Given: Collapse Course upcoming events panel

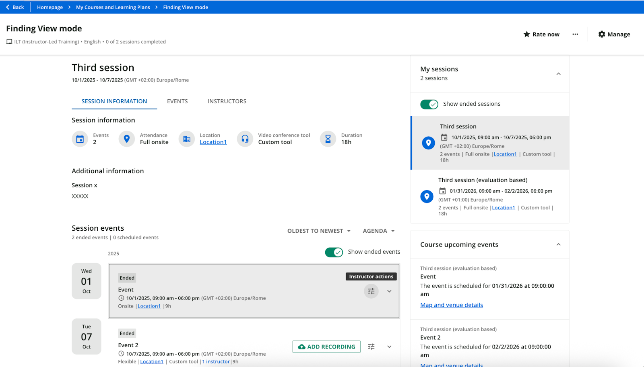Looking at the screenshot, I should [x=558, y=245].
